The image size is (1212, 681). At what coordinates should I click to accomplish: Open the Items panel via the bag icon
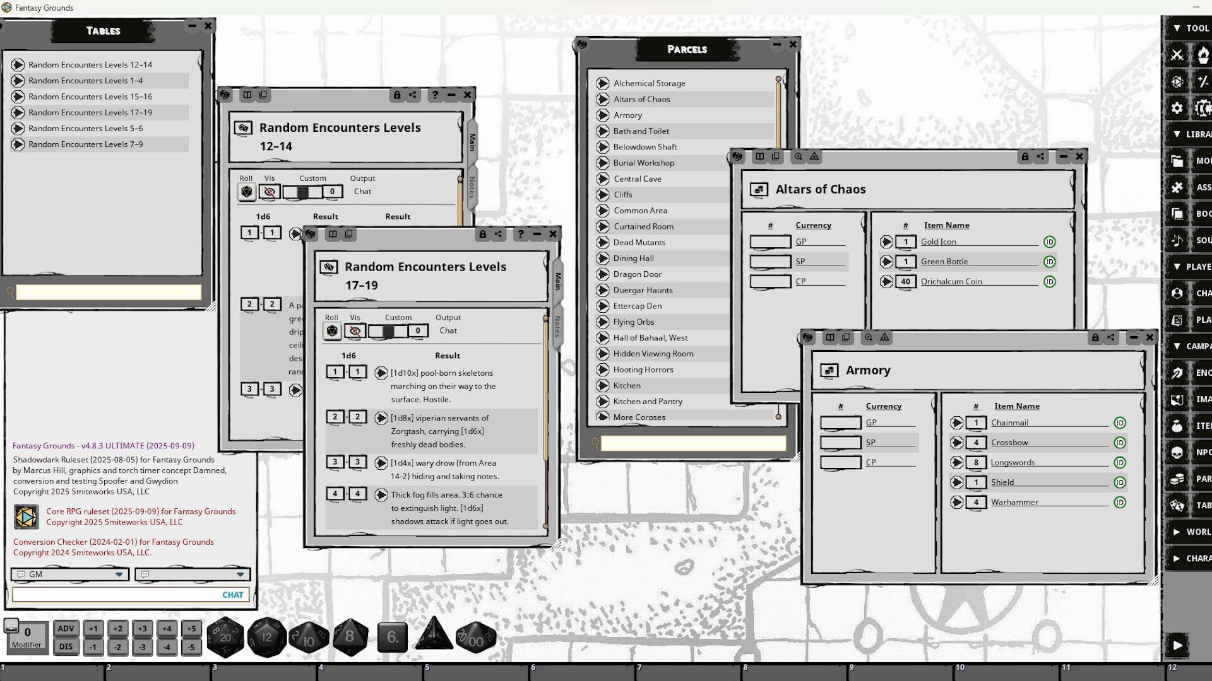tap(1177, 426)
